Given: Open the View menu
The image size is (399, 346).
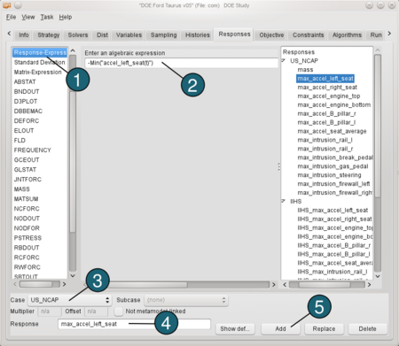Looking at the screenshot, I should click(x=27, y=17).
